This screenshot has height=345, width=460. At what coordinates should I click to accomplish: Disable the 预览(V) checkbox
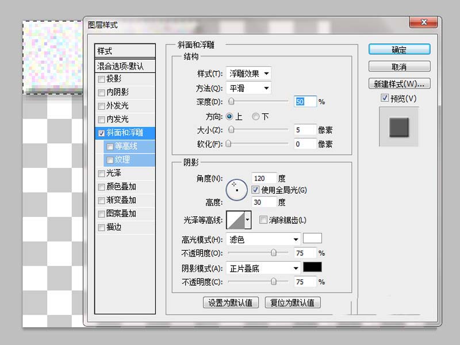pyautogui.click(x=383, y=98)
